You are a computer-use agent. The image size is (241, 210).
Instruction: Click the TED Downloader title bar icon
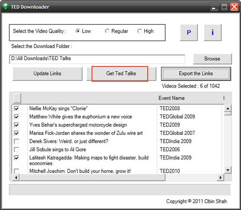click(x=6, y=6)
